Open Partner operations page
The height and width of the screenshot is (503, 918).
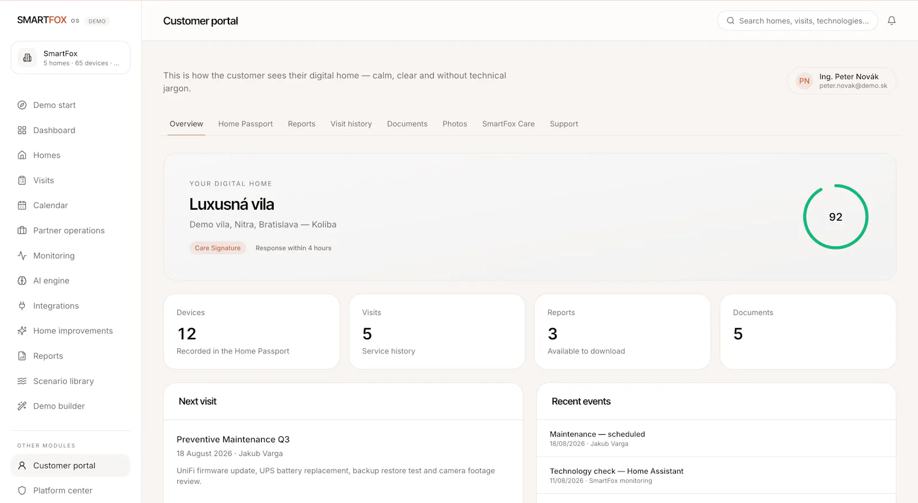[x=71, y=230]
